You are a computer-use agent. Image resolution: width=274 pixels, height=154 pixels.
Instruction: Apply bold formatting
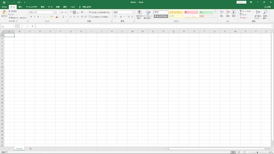31,17
